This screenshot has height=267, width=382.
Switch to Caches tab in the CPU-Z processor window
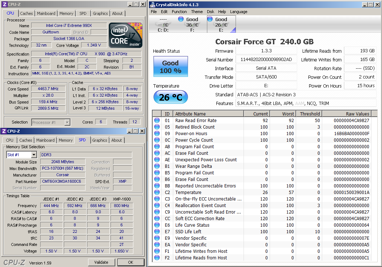pos(26,13)
